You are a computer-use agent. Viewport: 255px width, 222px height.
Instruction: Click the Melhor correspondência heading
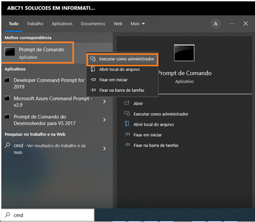(x=28, y=38)
